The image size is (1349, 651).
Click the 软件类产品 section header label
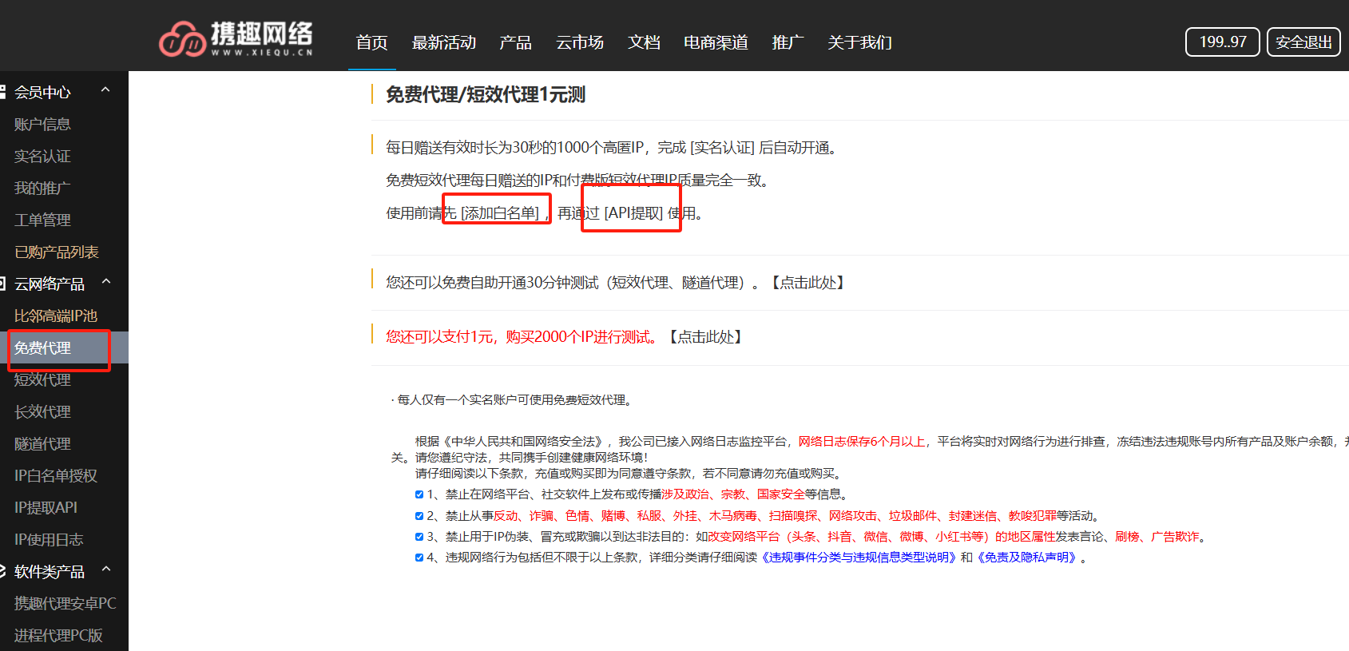[50, 571]
